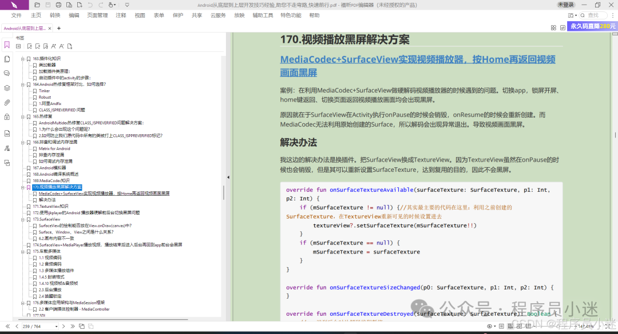
Task: Open the Bookmarks panel icon in sidebar
Action: coord(7,45)
